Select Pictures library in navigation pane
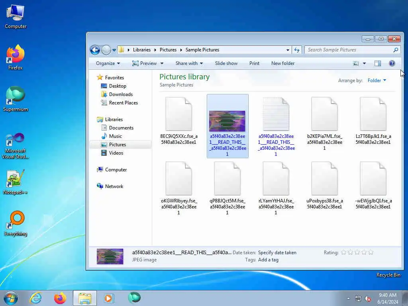The height and width of the screenshot is (306, 408). point(120,144)
